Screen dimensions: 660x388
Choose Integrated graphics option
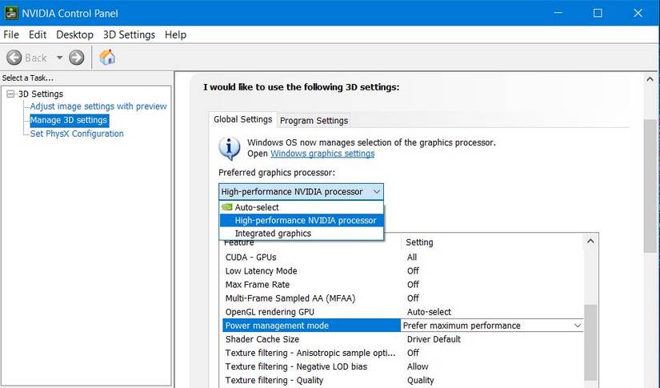273,234
